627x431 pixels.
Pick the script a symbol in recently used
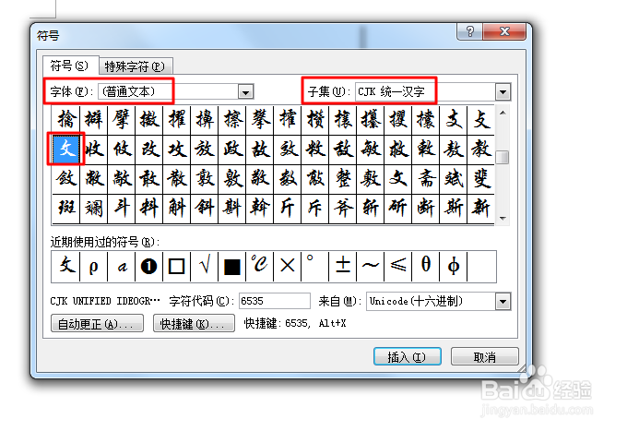(x=122, y=267)
